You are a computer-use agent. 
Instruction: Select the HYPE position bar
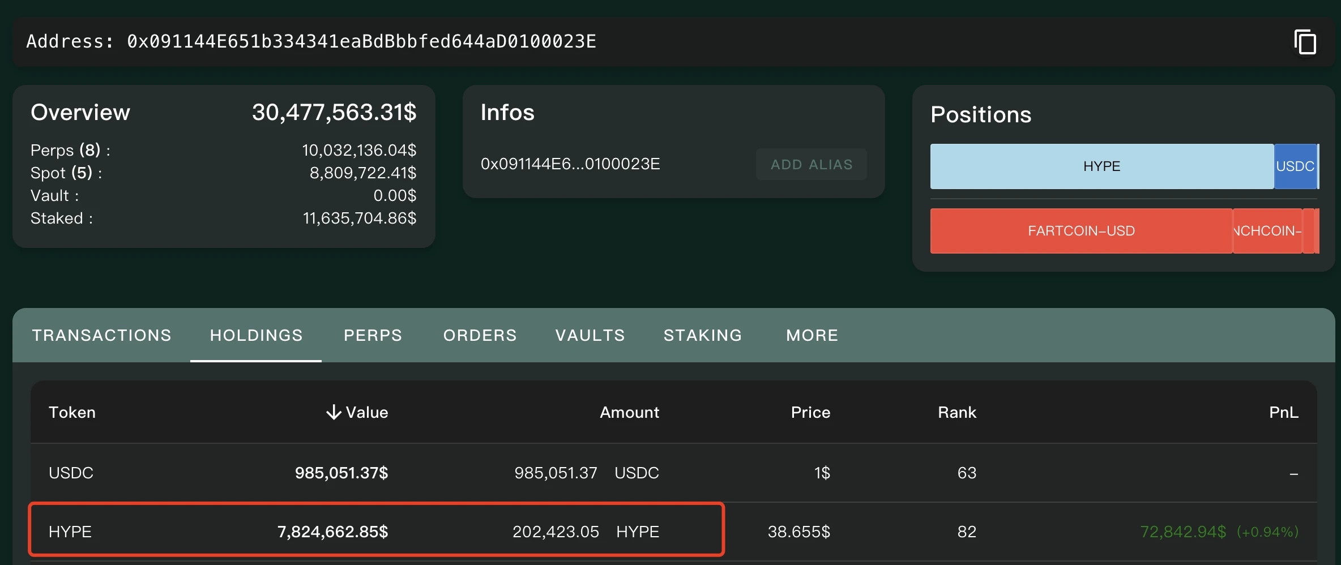(1101, 166)
